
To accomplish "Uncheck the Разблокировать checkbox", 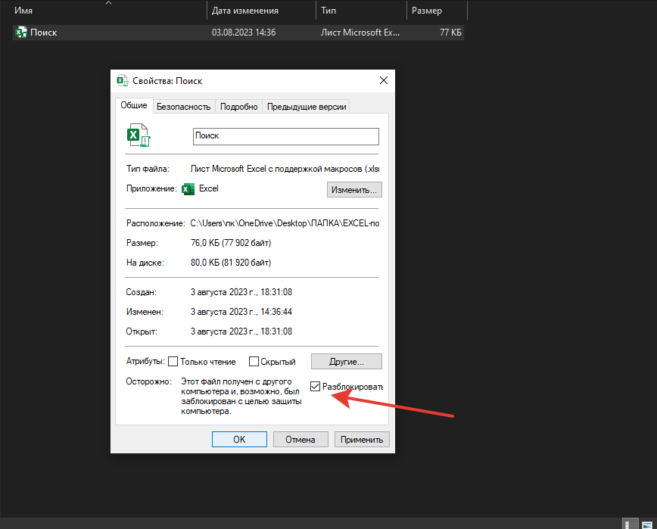I will tap(315, 386).
